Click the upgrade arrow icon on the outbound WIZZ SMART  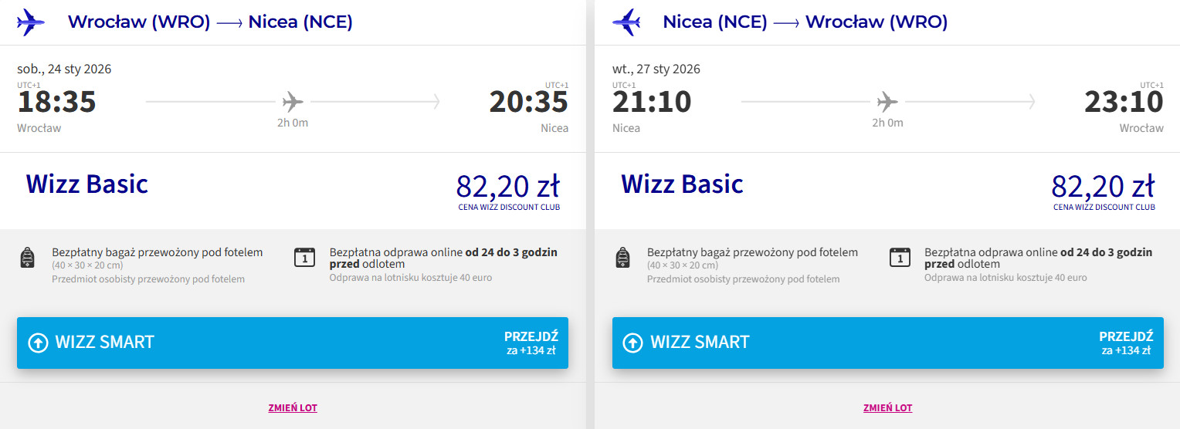(x=38, y=343)
